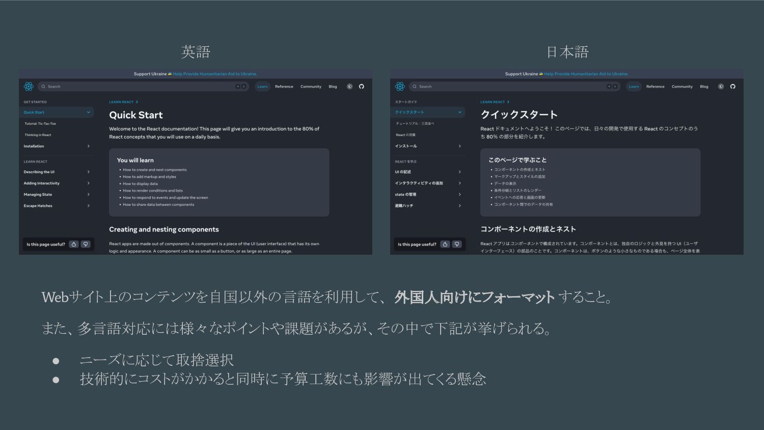Click search magnifier icon in Japanese screenshot
Viewport: 764px width, 430px height.
tap(415, 87)
